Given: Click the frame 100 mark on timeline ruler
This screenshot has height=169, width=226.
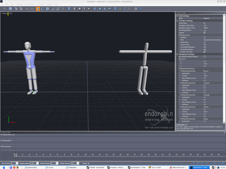Looking at the screenshot, I should pos(85,154).
